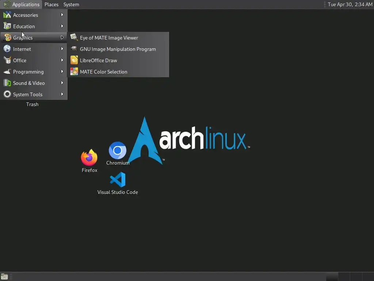Expand the Education submenu arrow

tap(62, 26)
